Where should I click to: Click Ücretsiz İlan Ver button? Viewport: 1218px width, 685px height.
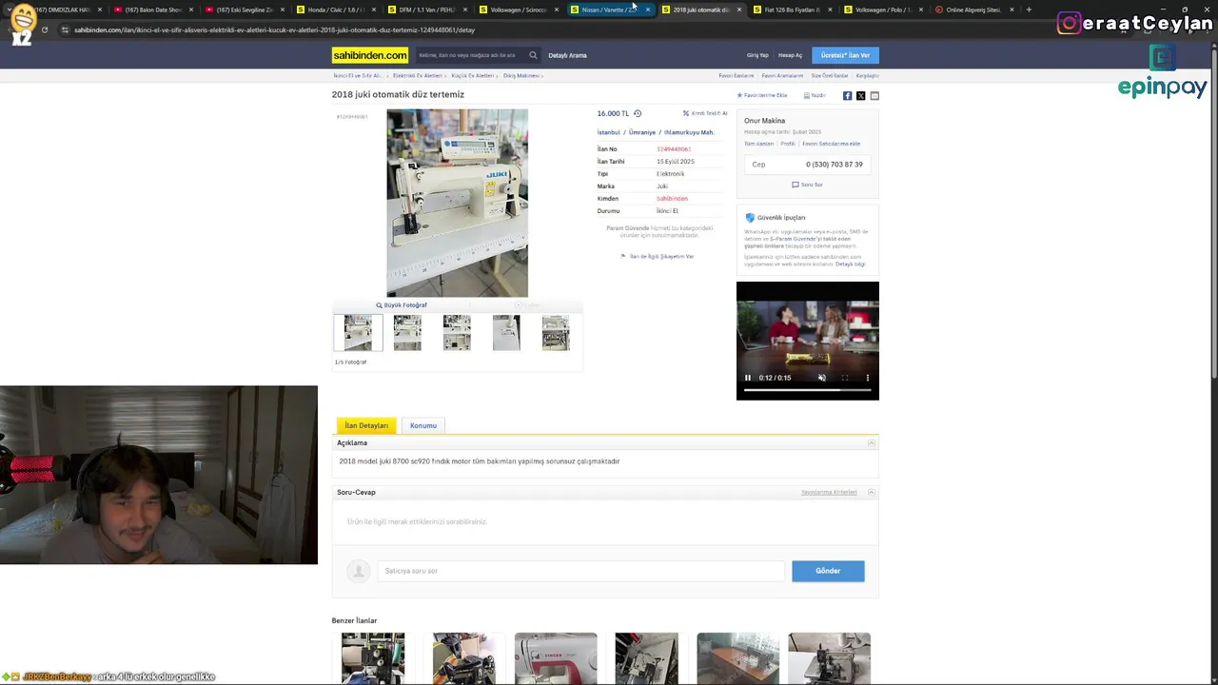point(845,55)
